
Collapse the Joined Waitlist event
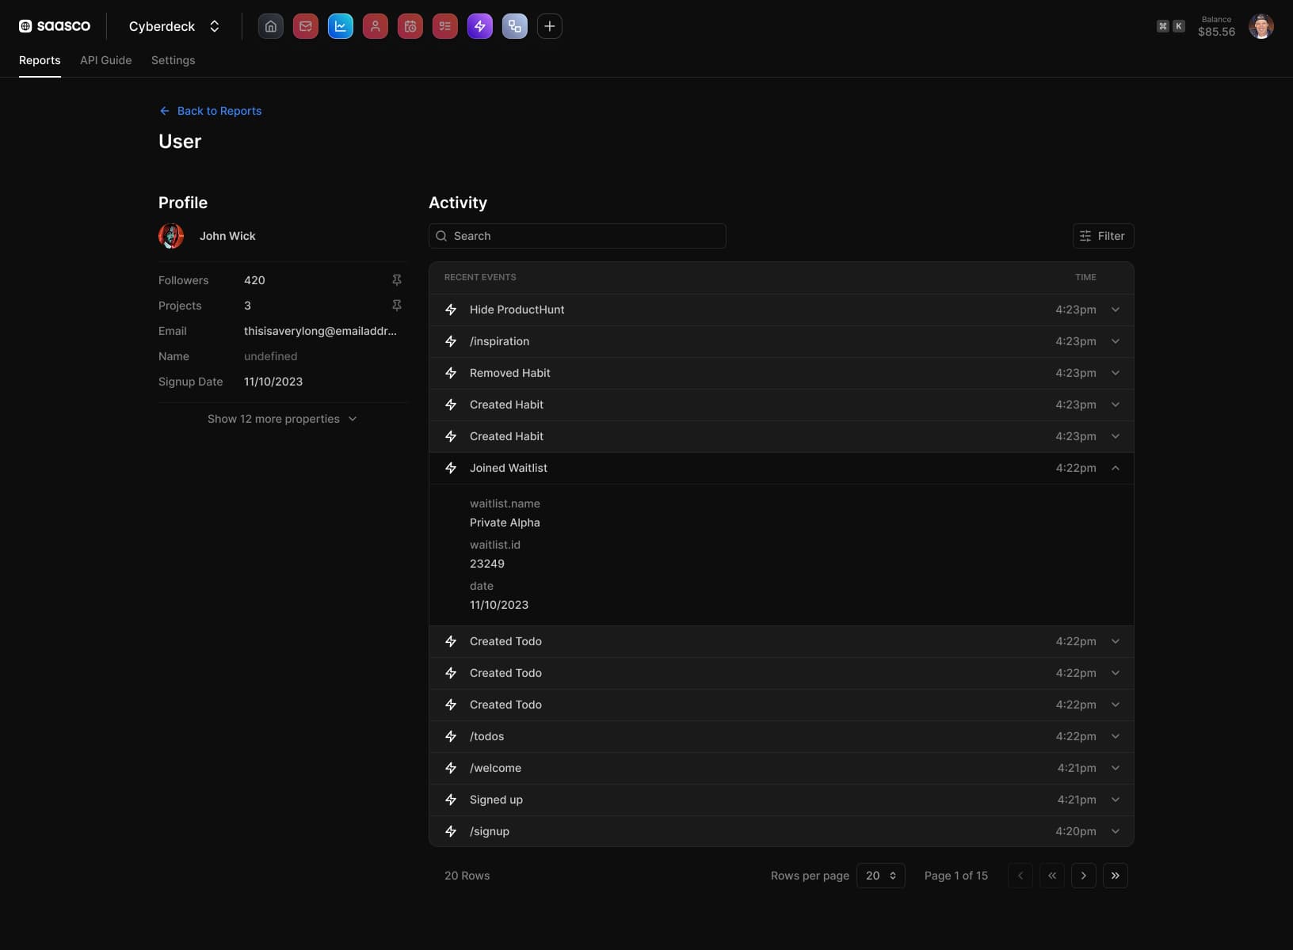1115,468
